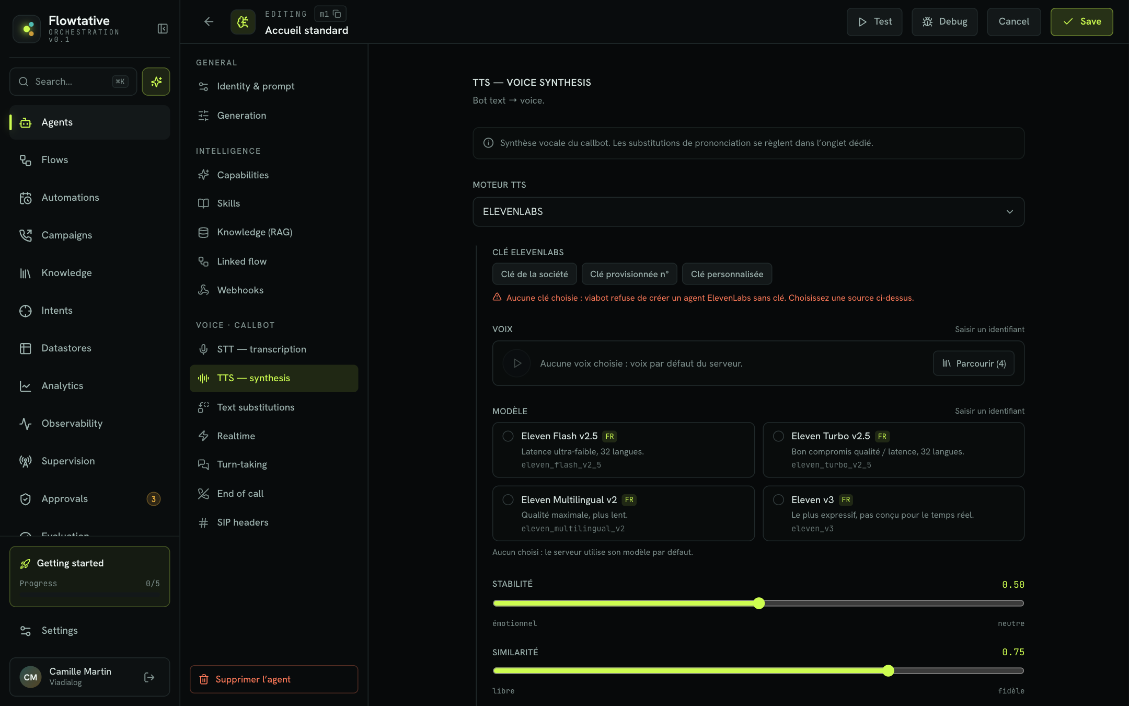Click the AI sparkle button beside search

156,82
